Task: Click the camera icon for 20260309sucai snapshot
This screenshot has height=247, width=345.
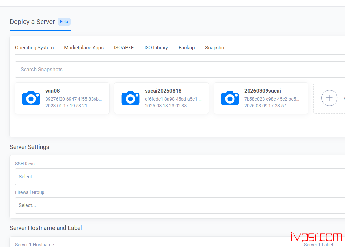Action: 230,98
